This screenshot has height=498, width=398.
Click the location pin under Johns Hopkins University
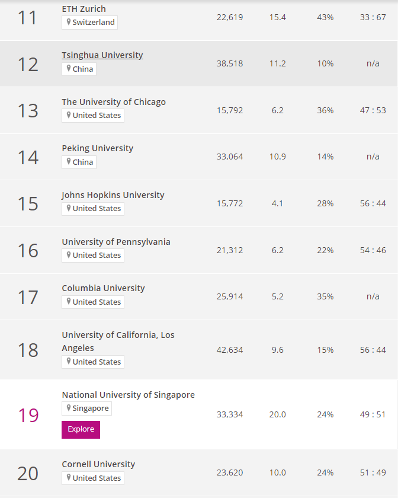(x=70, y=209)
